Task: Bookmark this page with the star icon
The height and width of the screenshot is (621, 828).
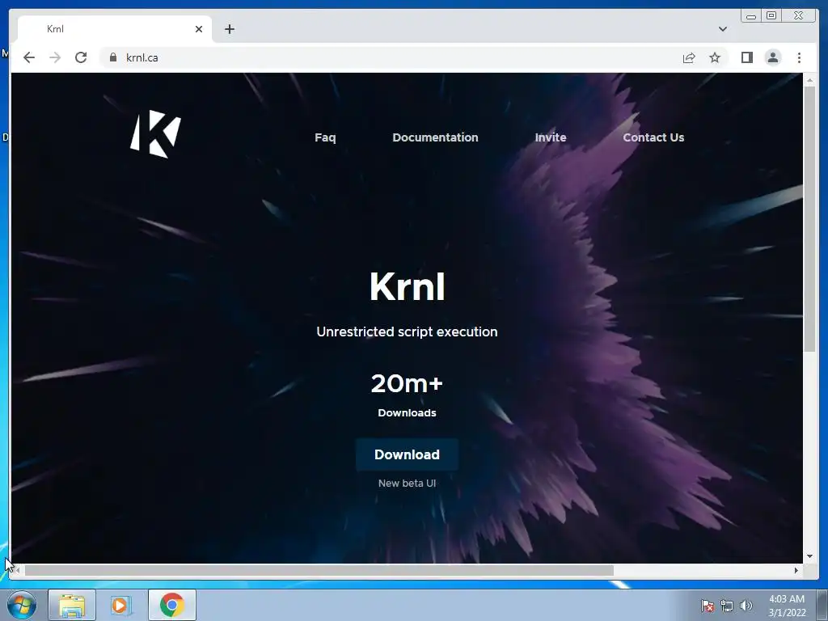Action: pos(715,57)
